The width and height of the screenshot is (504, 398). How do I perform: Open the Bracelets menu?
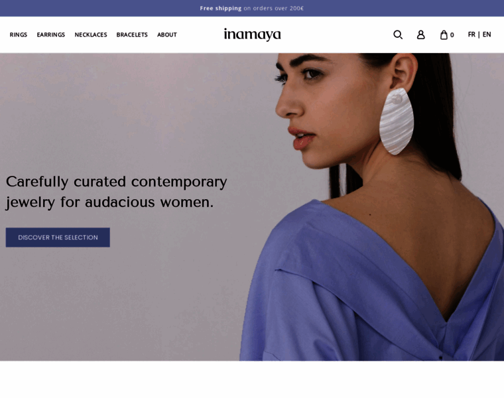(x=132, y=34)
